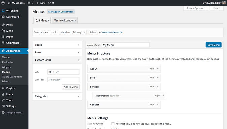The height and width of the screenshot is (129, 227).
Task: Click the Dashboard gauge icon
Action: [3, 17]
